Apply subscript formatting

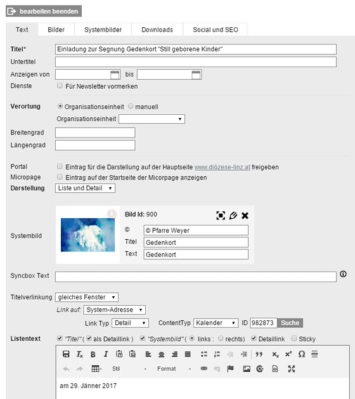click(x=275, y=354)
